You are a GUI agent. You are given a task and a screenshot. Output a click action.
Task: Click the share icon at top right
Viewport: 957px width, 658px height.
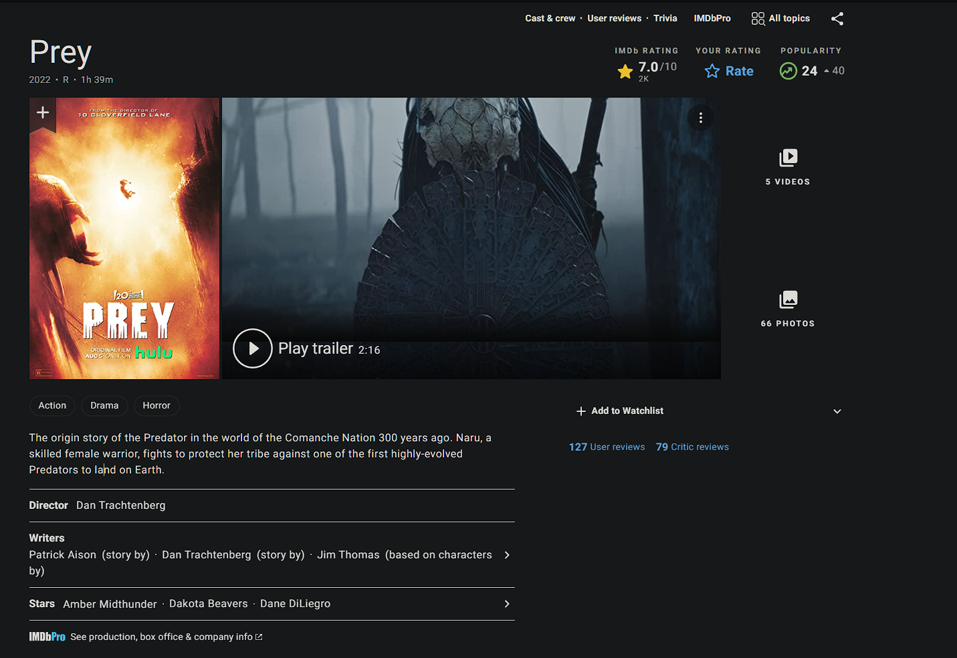(837, 19)
